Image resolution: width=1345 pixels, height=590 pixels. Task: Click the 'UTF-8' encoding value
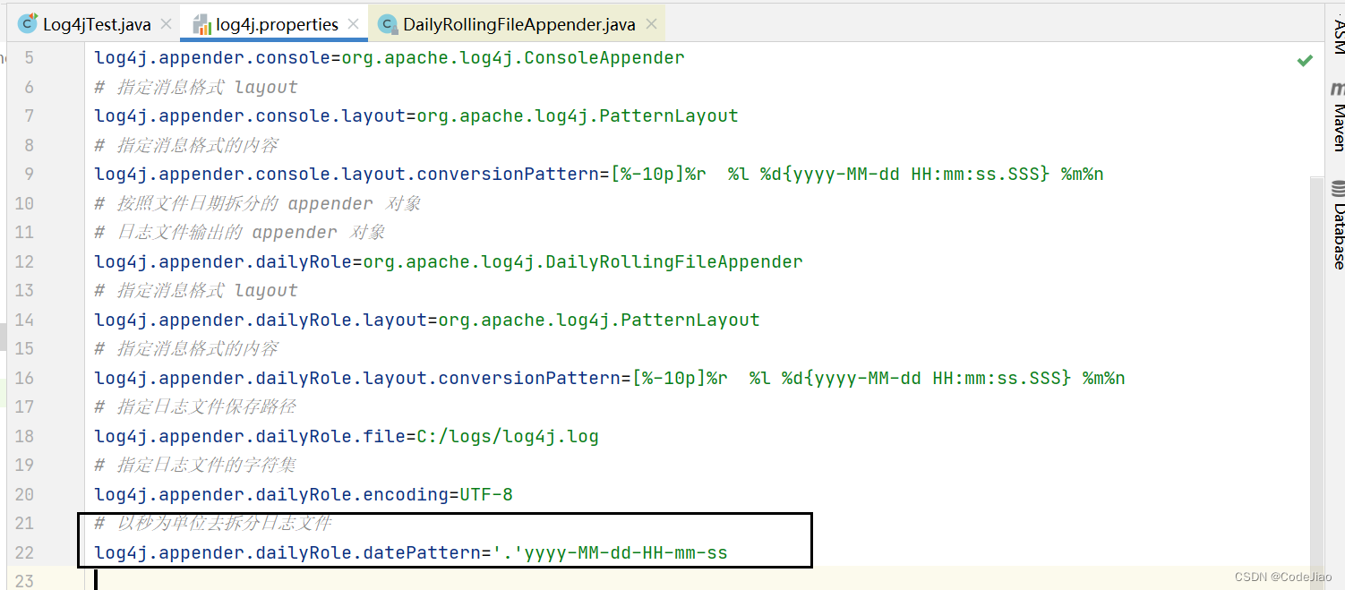point(486,495)
